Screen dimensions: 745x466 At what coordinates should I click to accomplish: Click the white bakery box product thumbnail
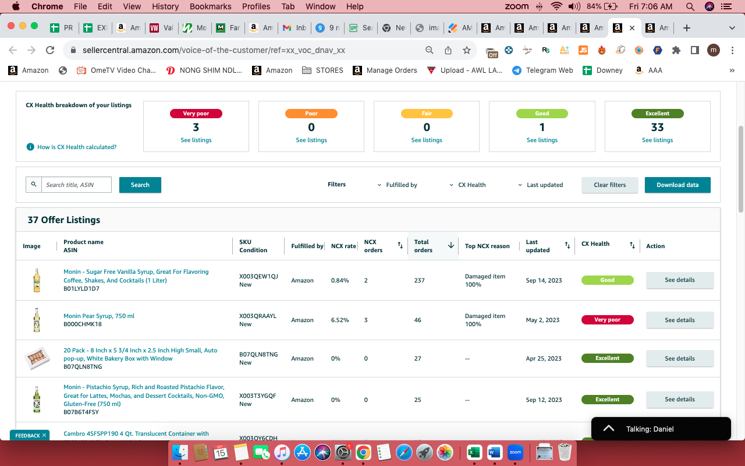[37, 359]
